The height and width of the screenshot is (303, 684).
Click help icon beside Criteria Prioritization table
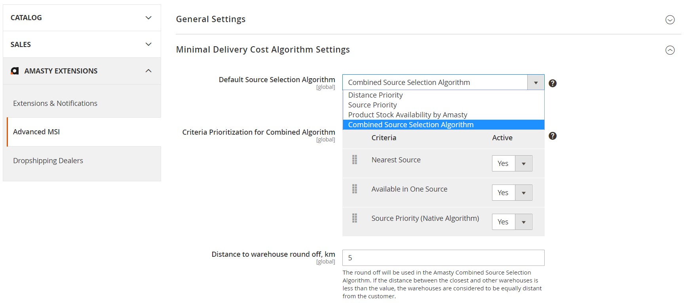(553, 136)
